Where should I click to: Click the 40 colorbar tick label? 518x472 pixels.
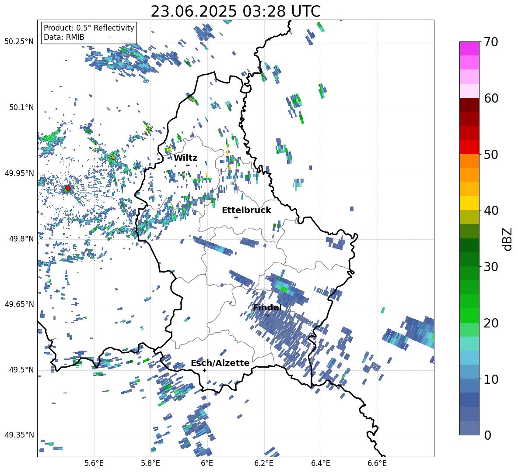pyautogui.click(x=491, y=210)
